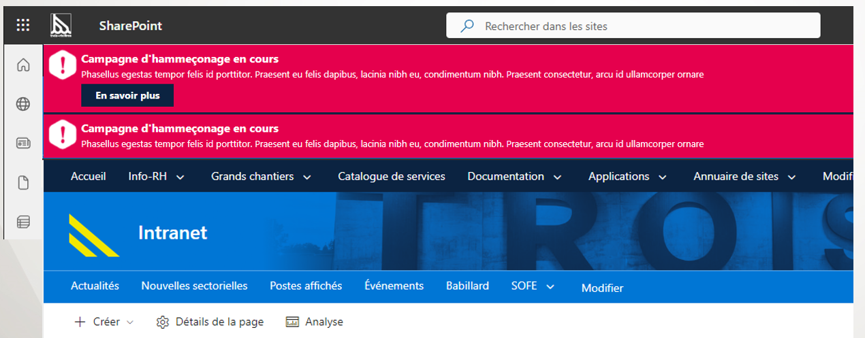
Task: Expand the Info-RH menu
Action: click(x=157, y=176)
